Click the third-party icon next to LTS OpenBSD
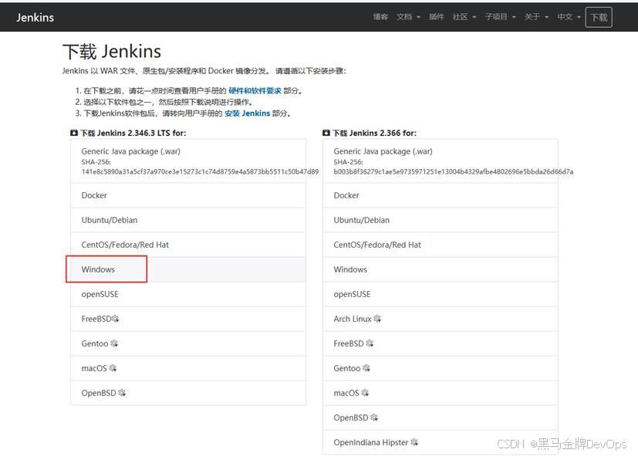 (122, 393)
